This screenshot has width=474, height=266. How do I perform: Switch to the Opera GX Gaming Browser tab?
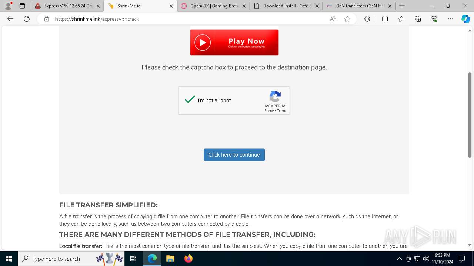tap(214, 6)
